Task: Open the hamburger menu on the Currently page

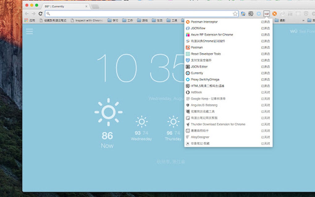Action: coord(29,31)
